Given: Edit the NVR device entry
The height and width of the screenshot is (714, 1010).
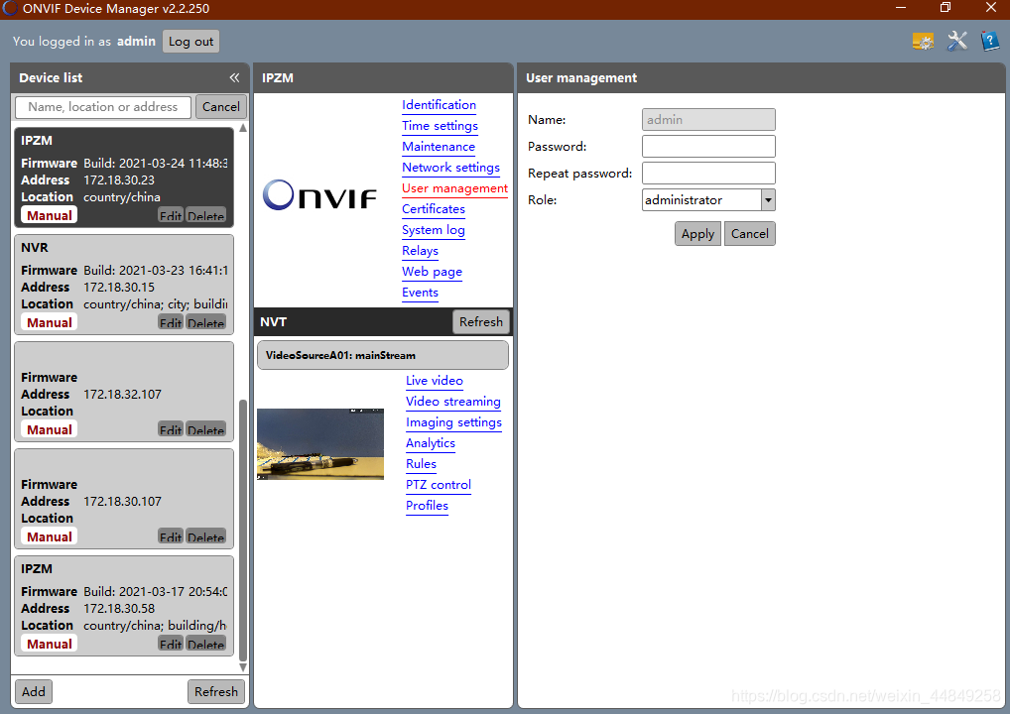Looking at the screenshot, I should coord(171,322).
